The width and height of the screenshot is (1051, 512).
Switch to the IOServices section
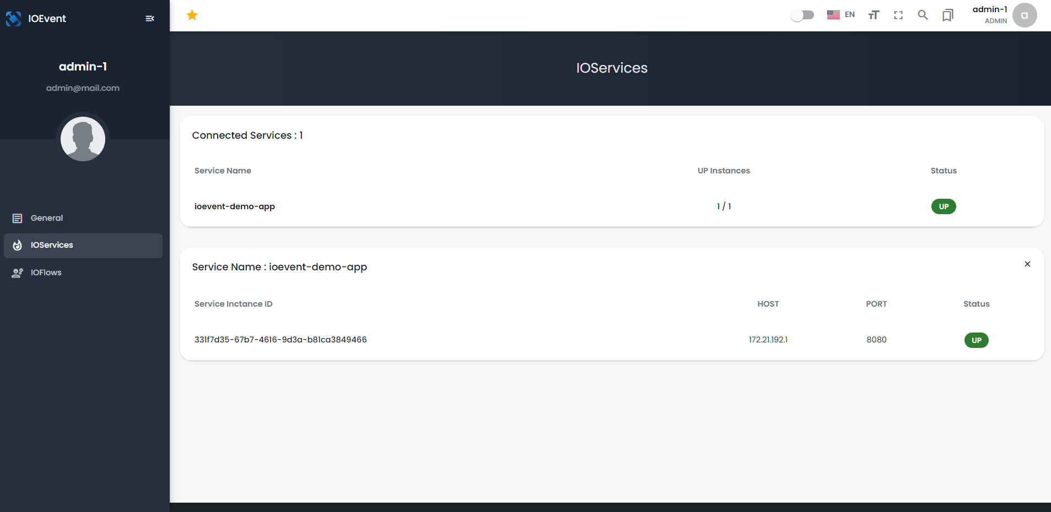(x=52, y=245)
